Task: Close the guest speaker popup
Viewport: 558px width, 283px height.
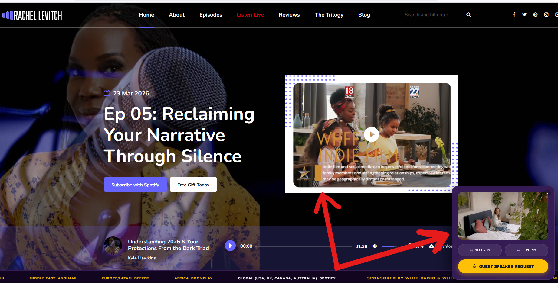Action: (x=547, y=193)
